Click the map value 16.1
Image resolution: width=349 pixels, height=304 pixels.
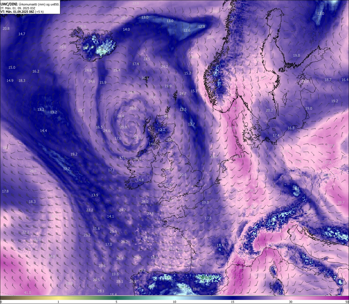click(145, 78)
